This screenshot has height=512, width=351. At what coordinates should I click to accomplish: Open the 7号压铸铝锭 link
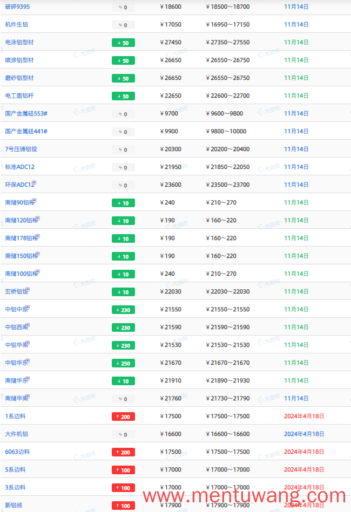pos(21,149)
